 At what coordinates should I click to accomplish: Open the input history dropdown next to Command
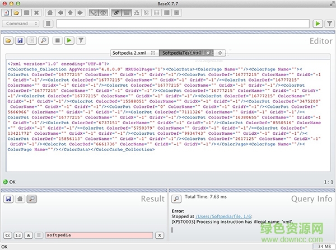(x=48, y=23)
